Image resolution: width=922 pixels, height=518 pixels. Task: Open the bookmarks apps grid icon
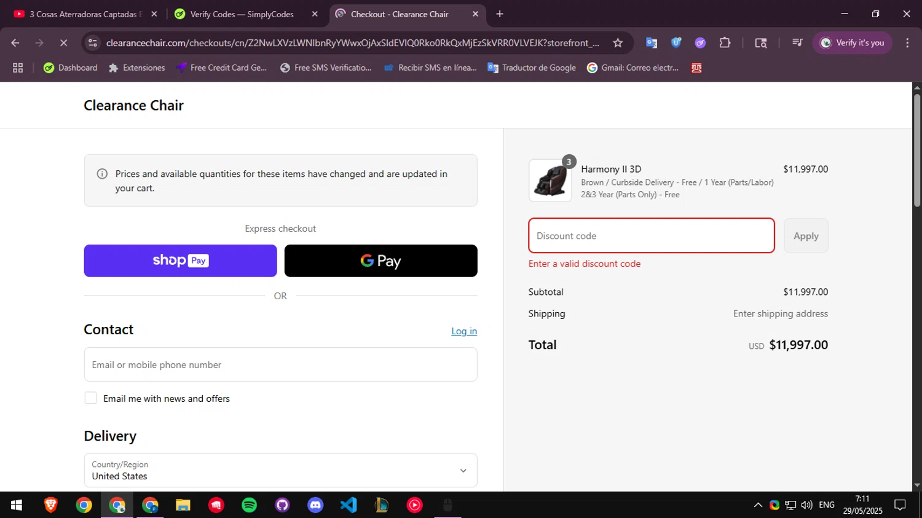point(18,68)
